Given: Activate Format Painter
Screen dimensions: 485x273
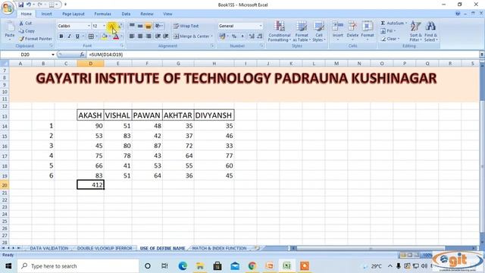Looking at the screenshot, I should click(x=36, y=39).
